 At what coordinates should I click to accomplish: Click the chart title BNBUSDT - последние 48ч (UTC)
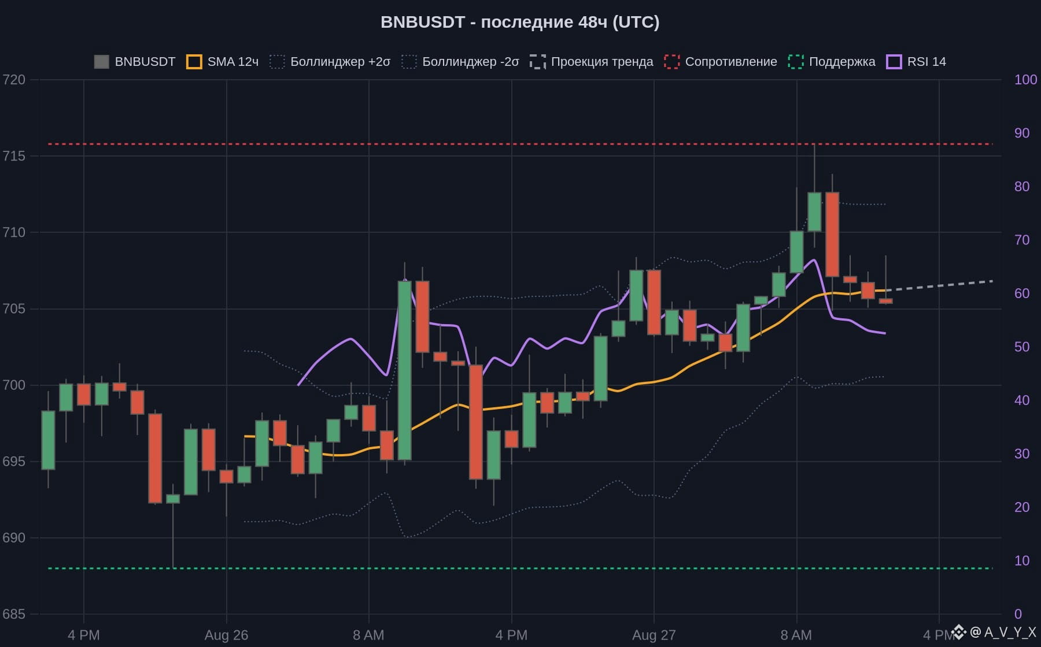tap(520, 22)
